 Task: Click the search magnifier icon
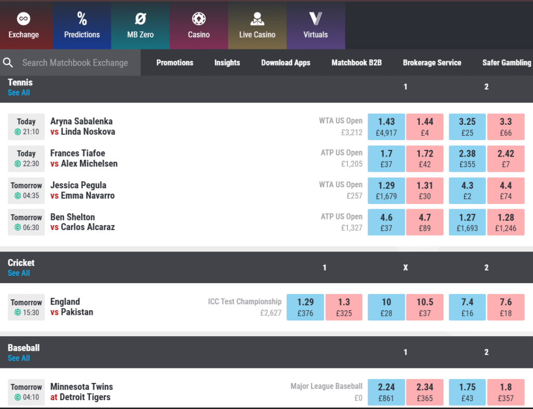click(8, 62)
